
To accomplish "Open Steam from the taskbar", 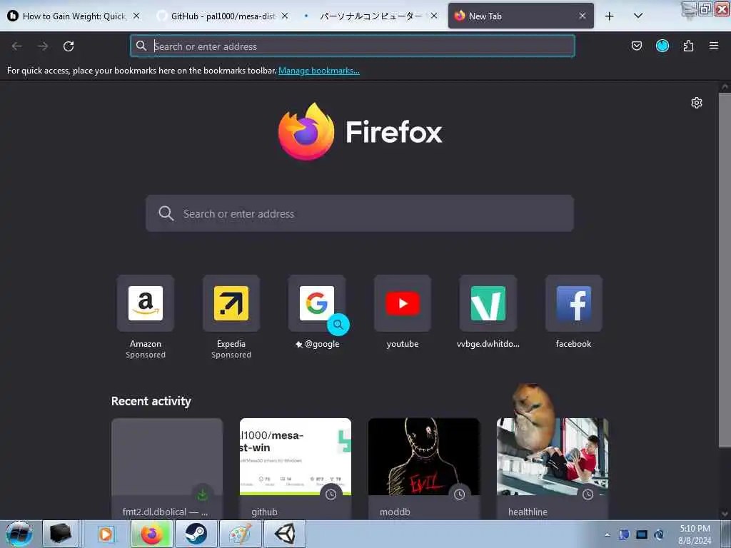I will [x=196, y=534].
